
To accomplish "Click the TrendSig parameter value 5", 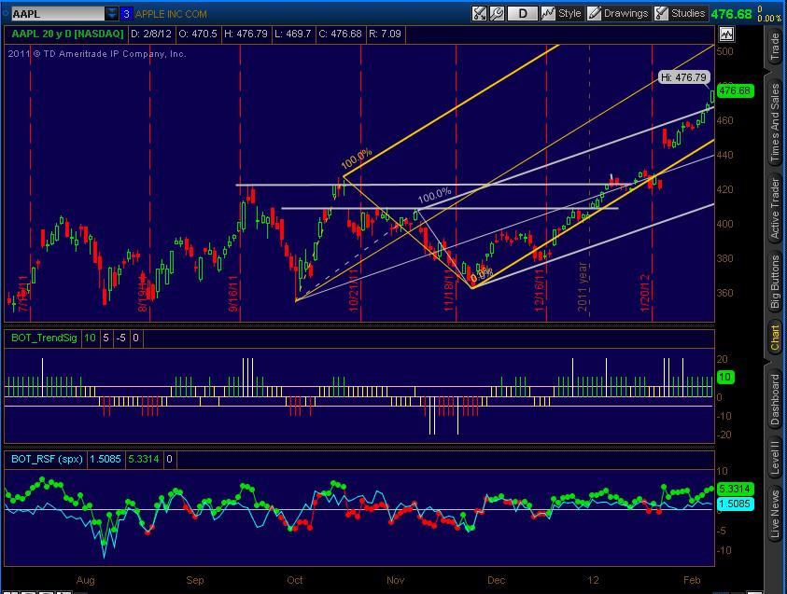I will 105,338.
